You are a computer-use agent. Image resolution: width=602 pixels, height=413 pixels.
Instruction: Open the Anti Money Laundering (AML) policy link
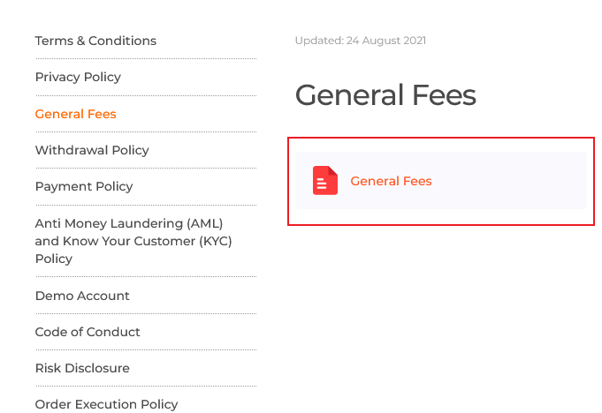click(129, 223)
